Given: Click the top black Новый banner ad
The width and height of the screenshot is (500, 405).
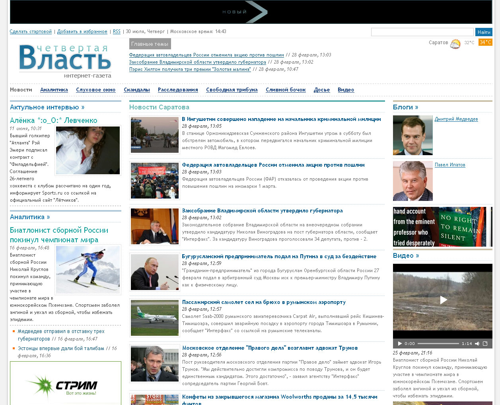Looking at the screenshot, I should pyautogui.click(x=251, y=12).
